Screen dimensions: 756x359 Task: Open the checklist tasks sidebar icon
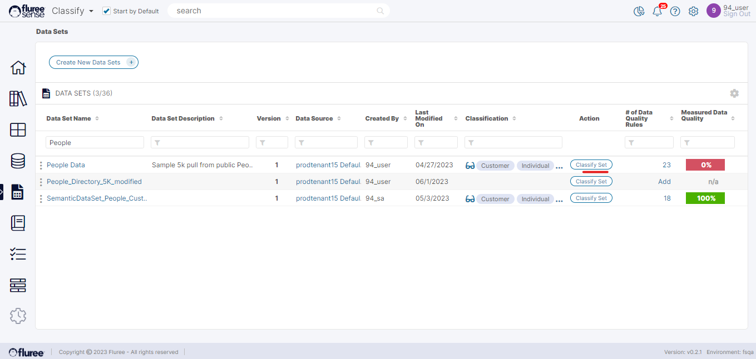(18, 255)
